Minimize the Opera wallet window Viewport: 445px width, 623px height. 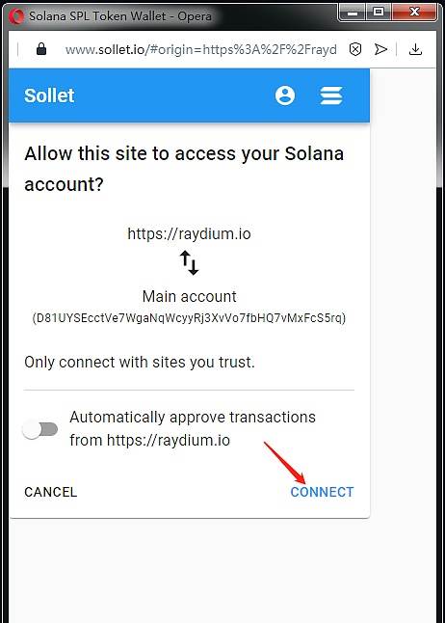[x=353, y=13]
